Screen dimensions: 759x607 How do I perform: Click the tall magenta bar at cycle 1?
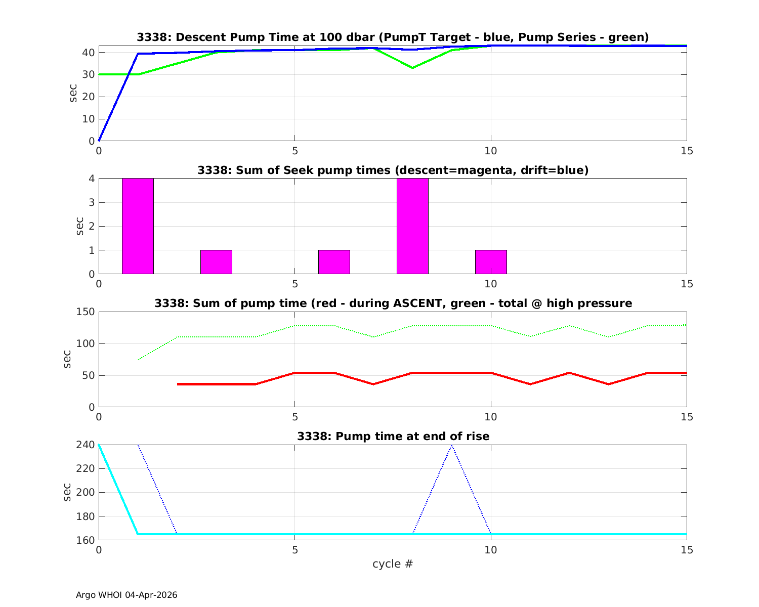138,226
